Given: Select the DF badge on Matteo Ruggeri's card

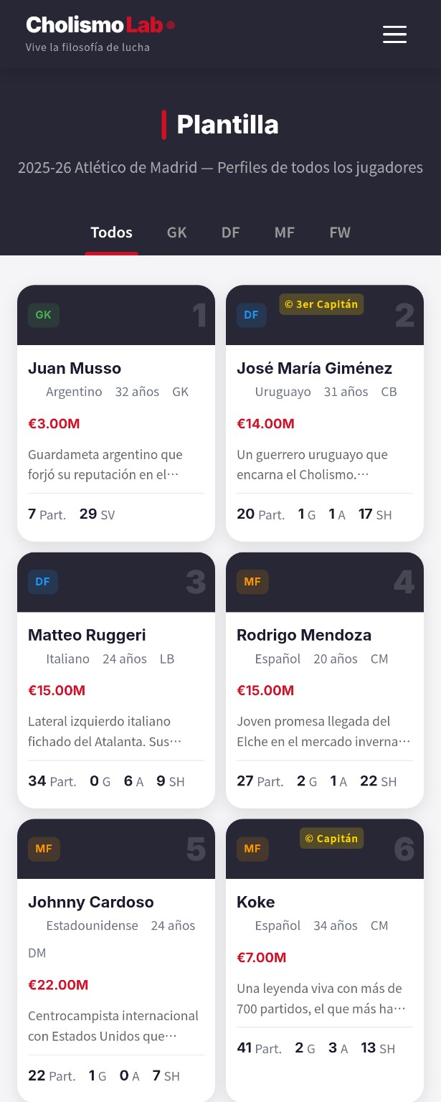Looking at the screenshot, I should click(x=42, y=582).
